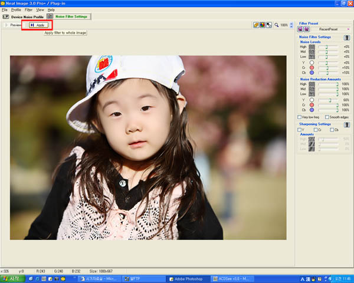Click the Sharpening Amounts Low pattern icon
This screenshot has width=354, height=283.
(x=312, y=149)
